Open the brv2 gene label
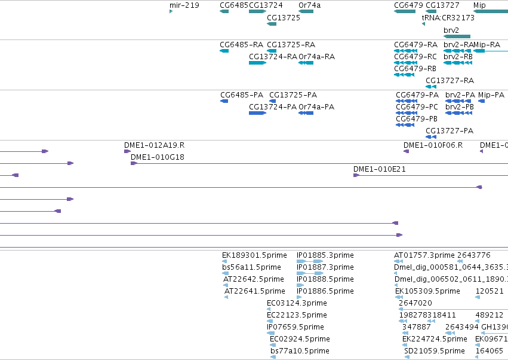This screenshot has width=508, height=360. click(x=451, y=30)
